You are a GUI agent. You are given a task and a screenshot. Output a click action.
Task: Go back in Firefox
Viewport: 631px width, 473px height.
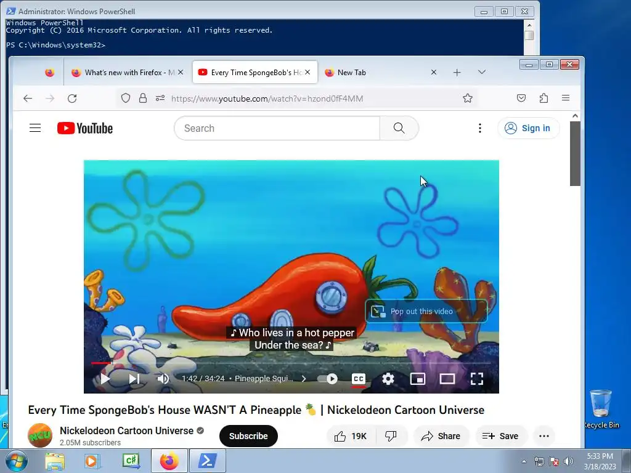[28, 98]
